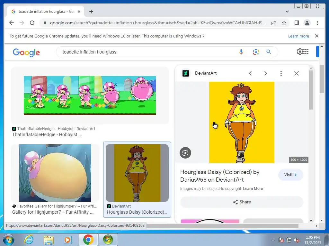
Task: Click the browser forward arrow
Action: [x=22, y=23]
